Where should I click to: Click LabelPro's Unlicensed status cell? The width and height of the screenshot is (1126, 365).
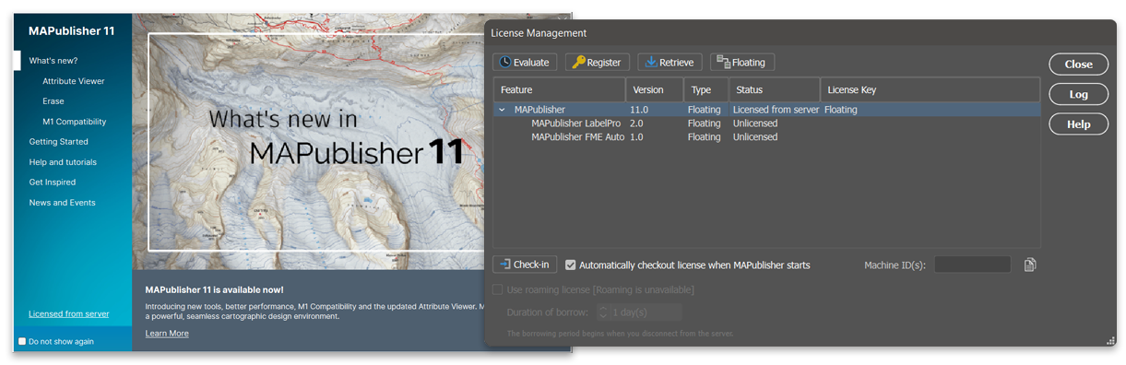coord(755,124)
